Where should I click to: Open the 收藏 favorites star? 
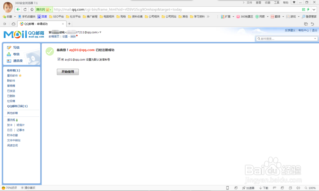(x=7, y=17)
